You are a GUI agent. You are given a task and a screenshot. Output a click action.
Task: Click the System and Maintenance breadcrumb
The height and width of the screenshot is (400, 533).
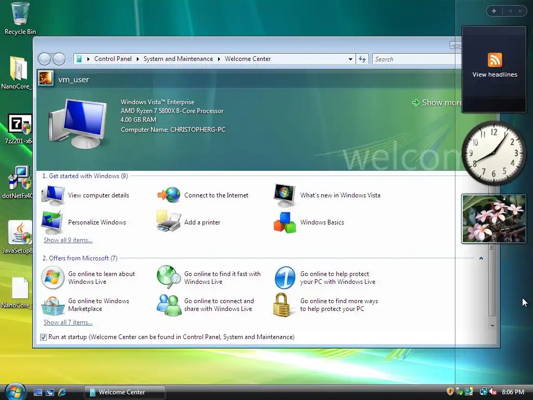coord(178,59)
